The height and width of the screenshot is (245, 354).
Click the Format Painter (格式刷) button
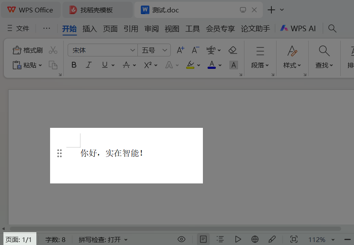pos(28,50)
